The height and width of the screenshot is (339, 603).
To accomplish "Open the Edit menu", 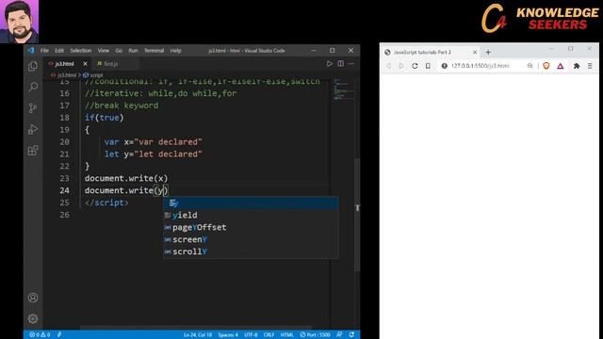I will 59,50.
